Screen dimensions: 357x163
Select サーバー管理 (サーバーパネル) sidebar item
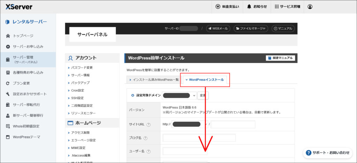[x=28, y=59]
